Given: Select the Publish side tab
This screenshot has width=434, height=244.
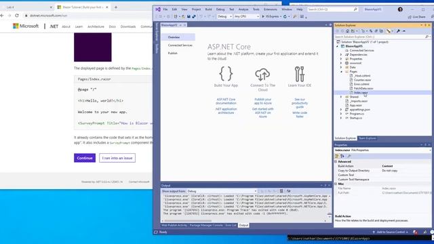Looking at the screenshot, I should (x=173, y=53).
